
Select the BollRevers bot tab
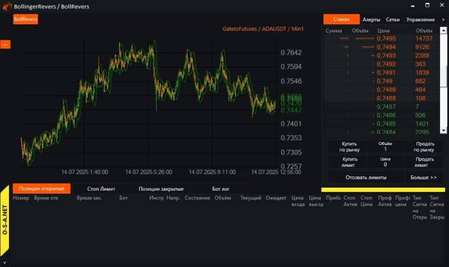tap(25, 19)
